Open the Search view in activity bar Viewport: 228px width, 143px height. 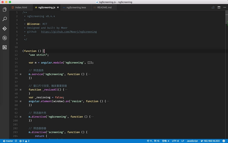(x=5, y=19)
